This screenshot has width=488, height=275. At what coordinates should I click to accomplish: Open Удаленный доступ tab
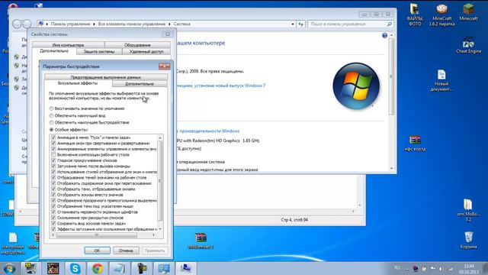coord(146,52)
